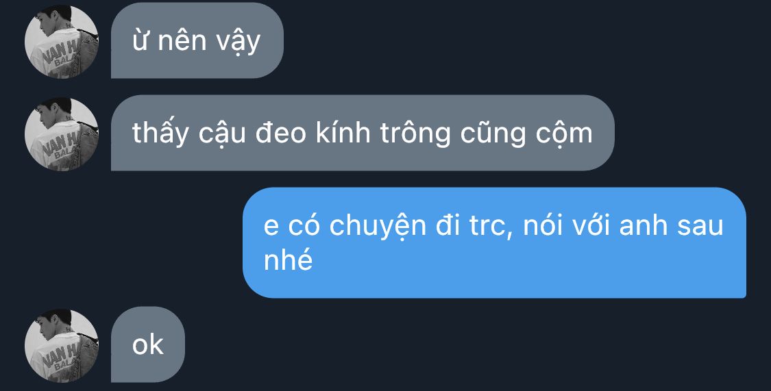Click the word "trông" in the gray bubble
Screen dimensions: 771x391
pos(415,134)
